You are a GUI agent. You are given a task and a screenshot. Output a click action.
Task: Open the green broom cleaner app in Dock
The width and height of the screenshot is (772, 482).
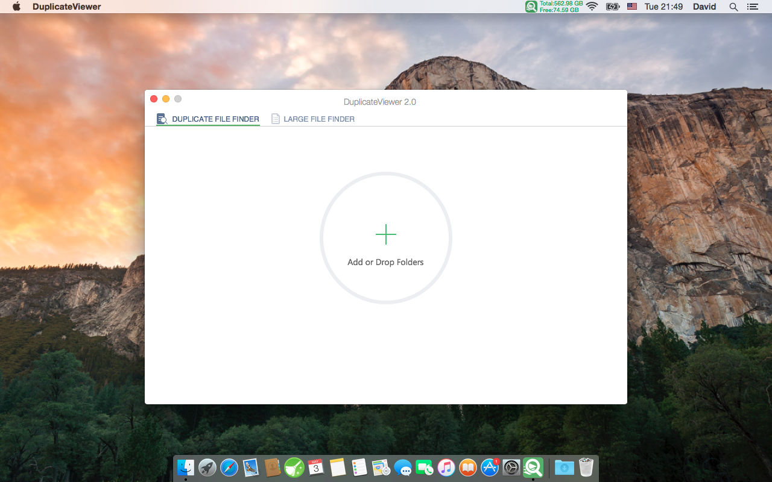(294, 467)
